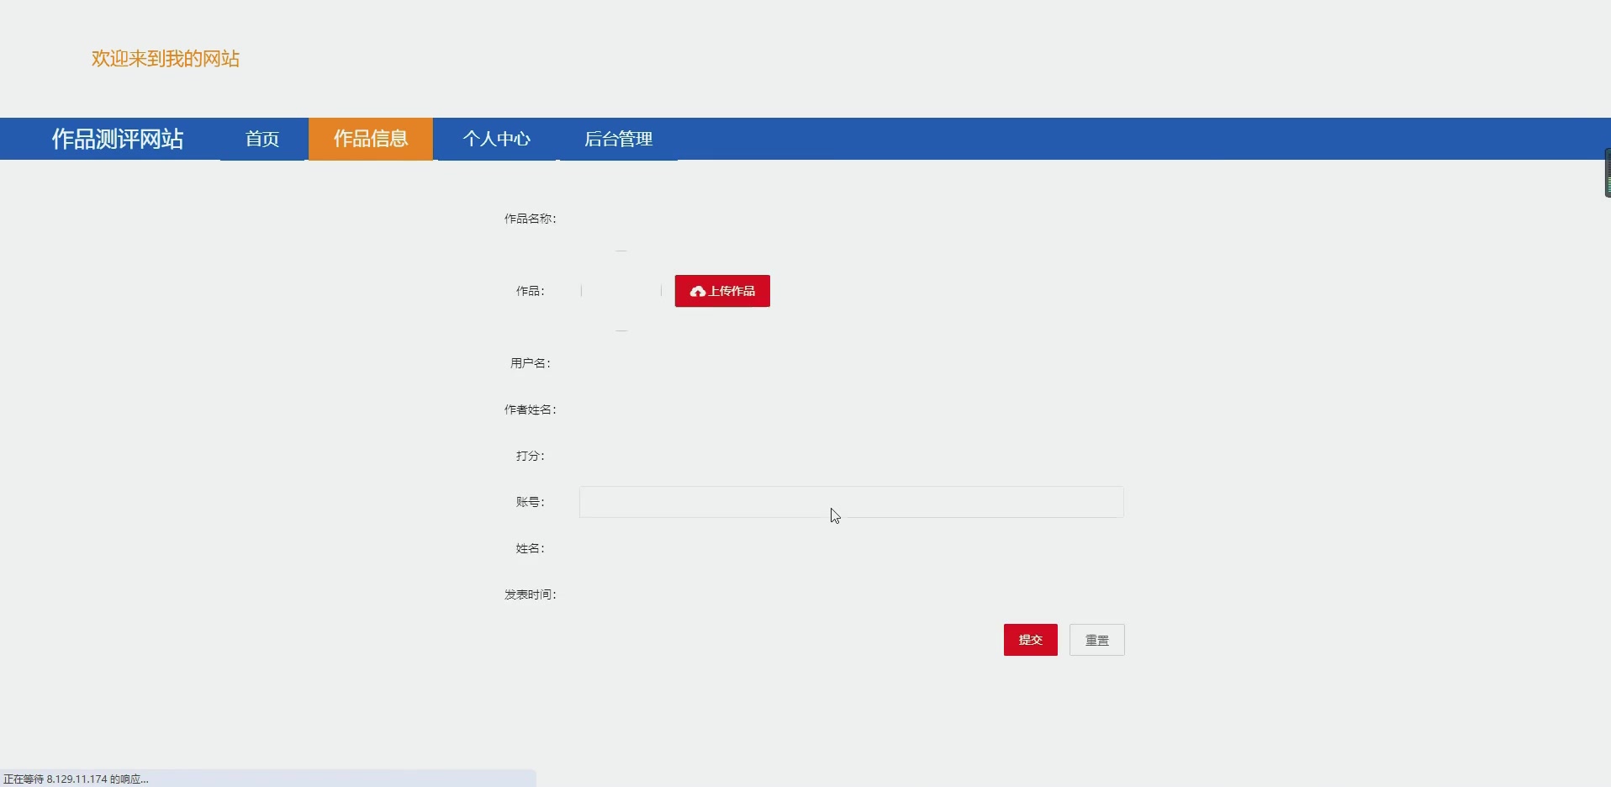Click the 作者姓名 label
This screenshot has width=1611, height=787.
pyautogui.click(x=531, y=409)
